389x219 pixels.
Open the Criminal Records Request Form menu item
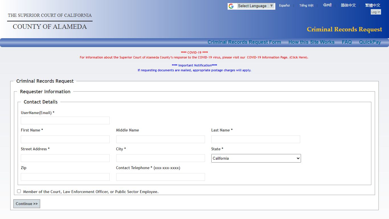244,42
